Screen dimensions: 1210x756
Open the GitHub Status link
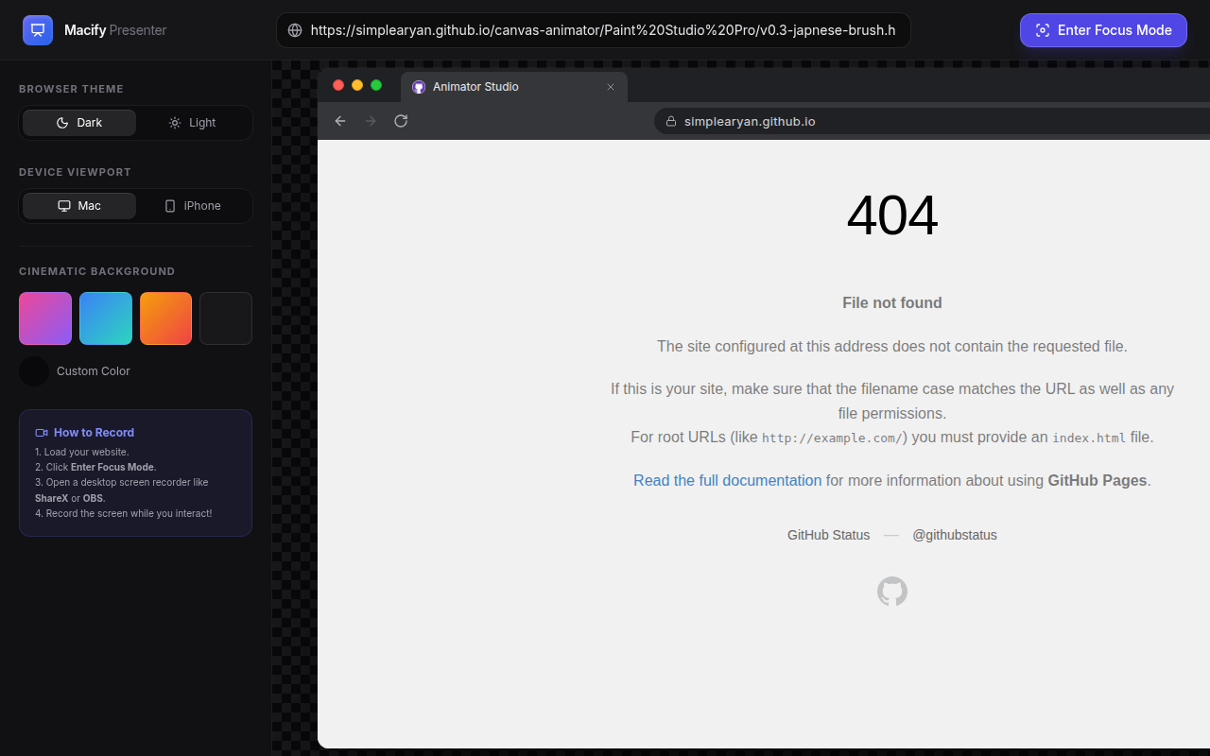(828, 535)
